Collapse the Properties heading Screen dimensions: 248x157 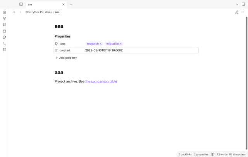click(x=63, y=36)
